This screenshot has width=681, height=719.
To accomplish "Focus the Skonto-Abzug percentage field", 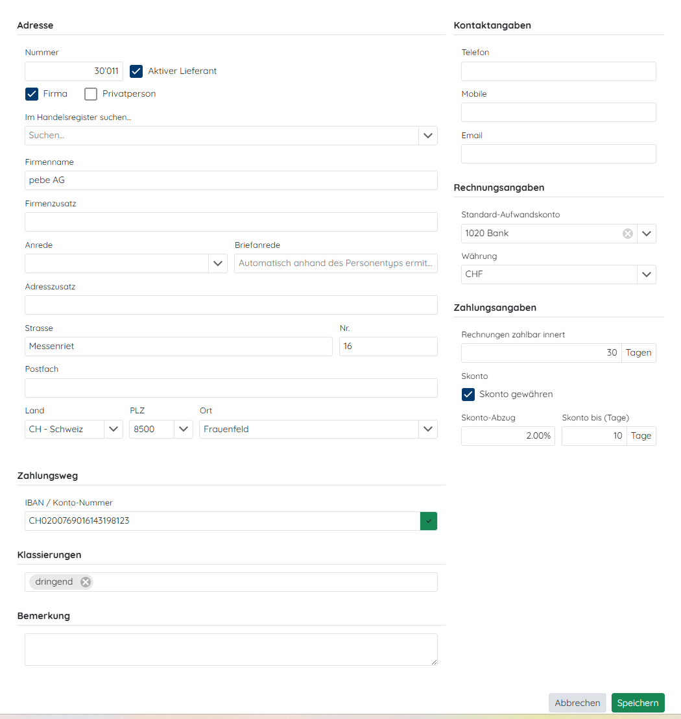I will [x=508, y=436].
